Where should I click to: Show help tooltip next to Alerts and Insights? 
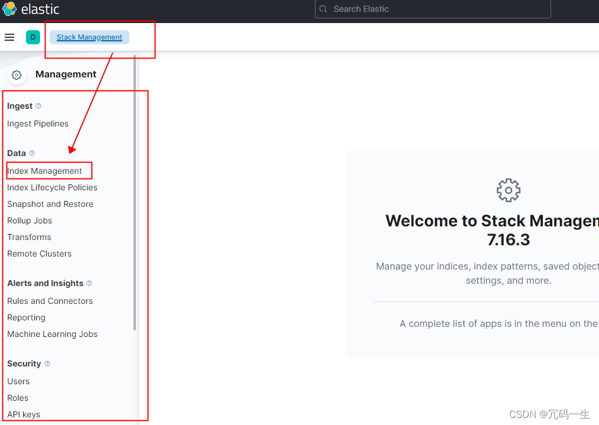coord(89,283)
